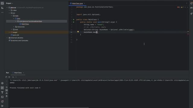
Task: Open the Problems tool window icon
Action: (2, 101)
